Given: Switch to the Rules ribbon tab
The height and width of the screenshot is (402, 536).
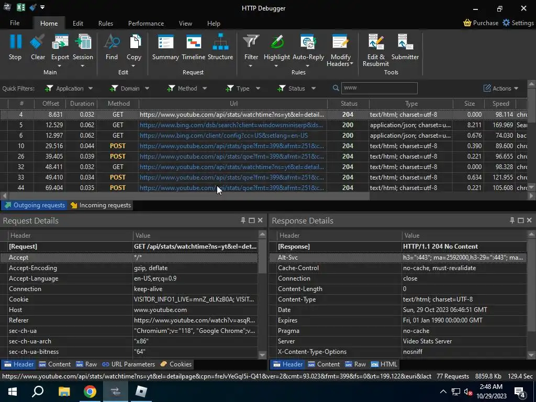Looking at the screenshot, I should click(x=106, y=23).
